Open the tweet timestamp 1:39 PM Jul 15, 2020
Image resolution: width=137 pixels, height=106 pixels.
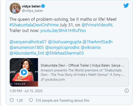[26, 91]
